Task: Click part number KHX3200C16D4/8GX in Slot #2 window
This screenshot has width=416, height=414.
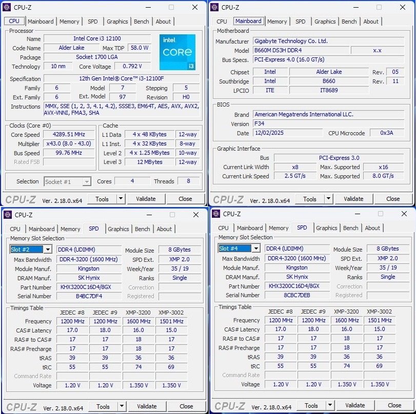Action: point(89,287)
